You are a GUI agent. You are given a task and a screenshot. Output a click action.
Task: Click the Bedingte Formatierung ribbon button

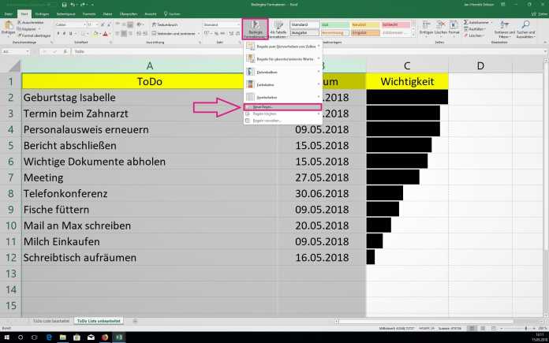(256, 28)
